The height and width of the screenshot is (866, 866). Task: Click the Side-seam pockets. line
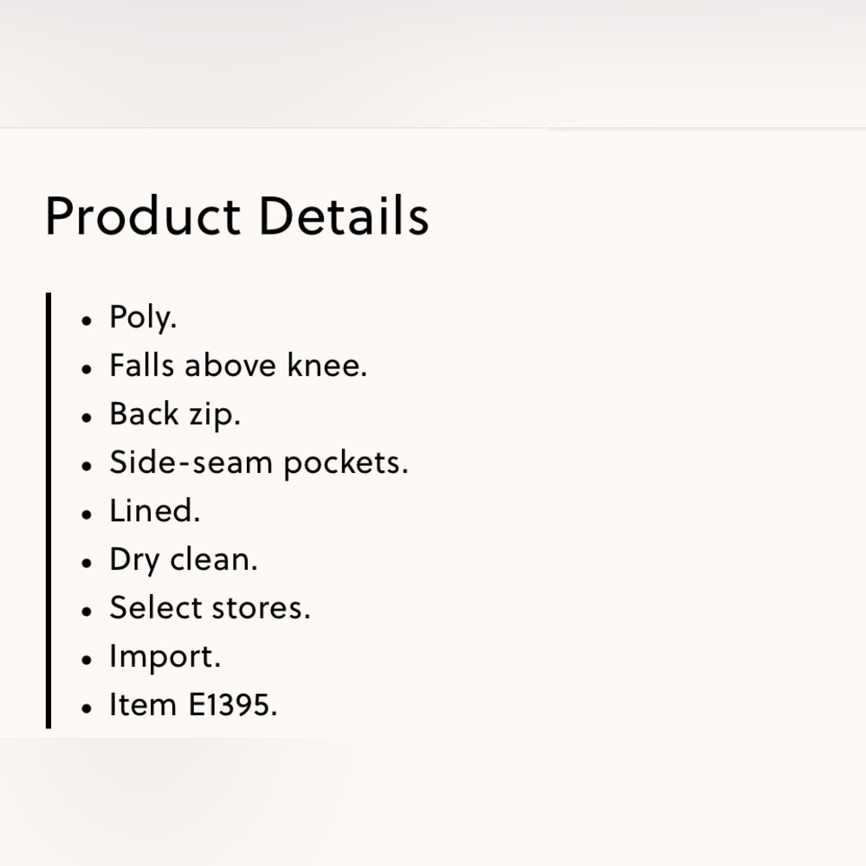(259, 462)
